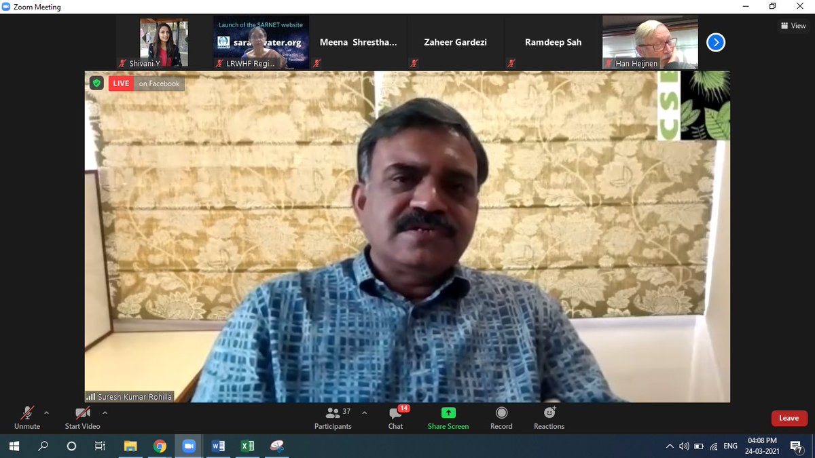Start recording with Record button
Viewport: 815px width, 458px height.
coord(501,417)
